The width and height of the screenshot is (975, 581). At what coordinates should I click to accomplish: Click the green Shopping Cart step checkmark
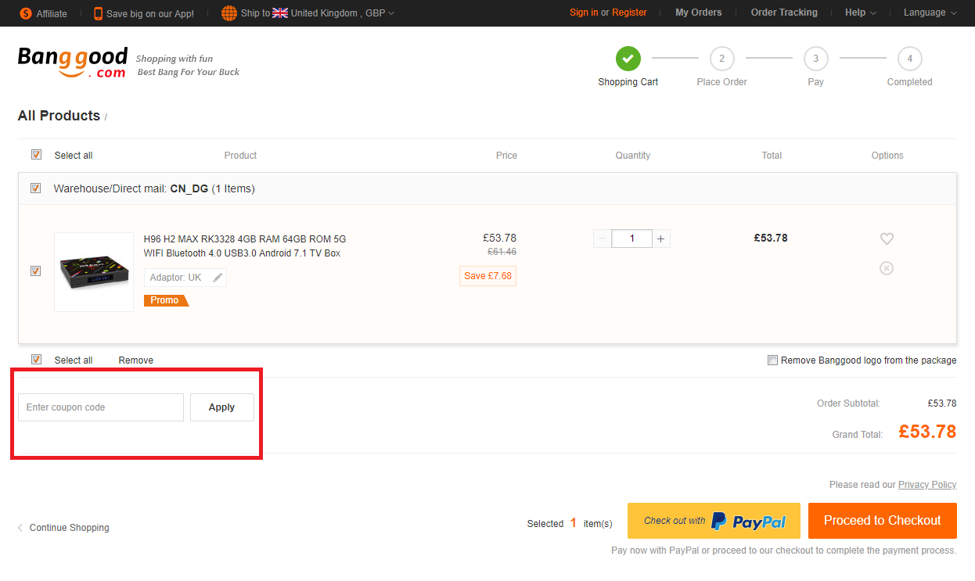click(x=628, y=59)
